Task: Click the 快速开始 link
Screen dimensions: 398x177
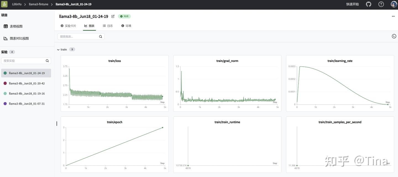Action: point(352,4)
